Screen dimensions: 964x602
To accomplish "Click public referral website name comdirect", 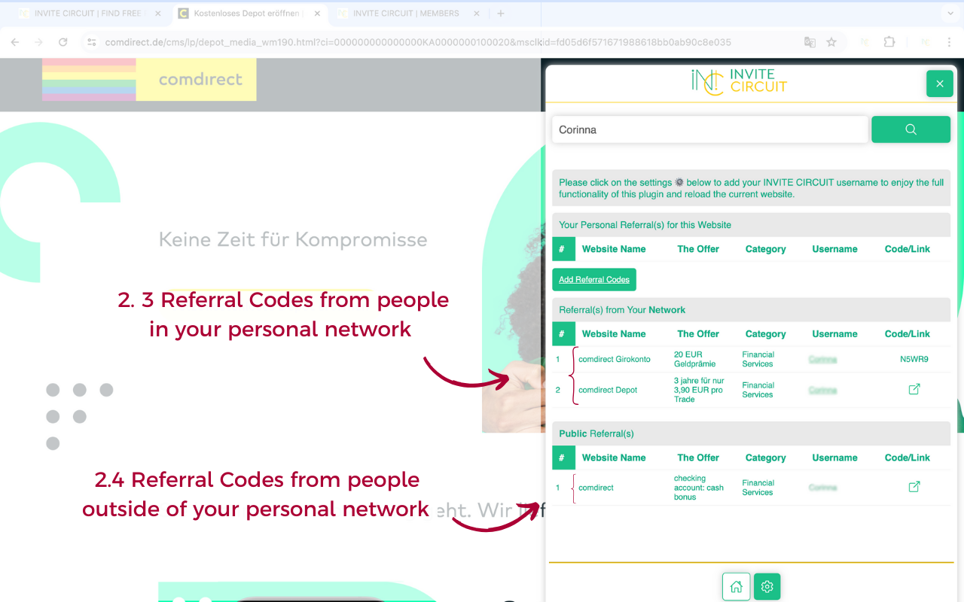I will point(596,488).
